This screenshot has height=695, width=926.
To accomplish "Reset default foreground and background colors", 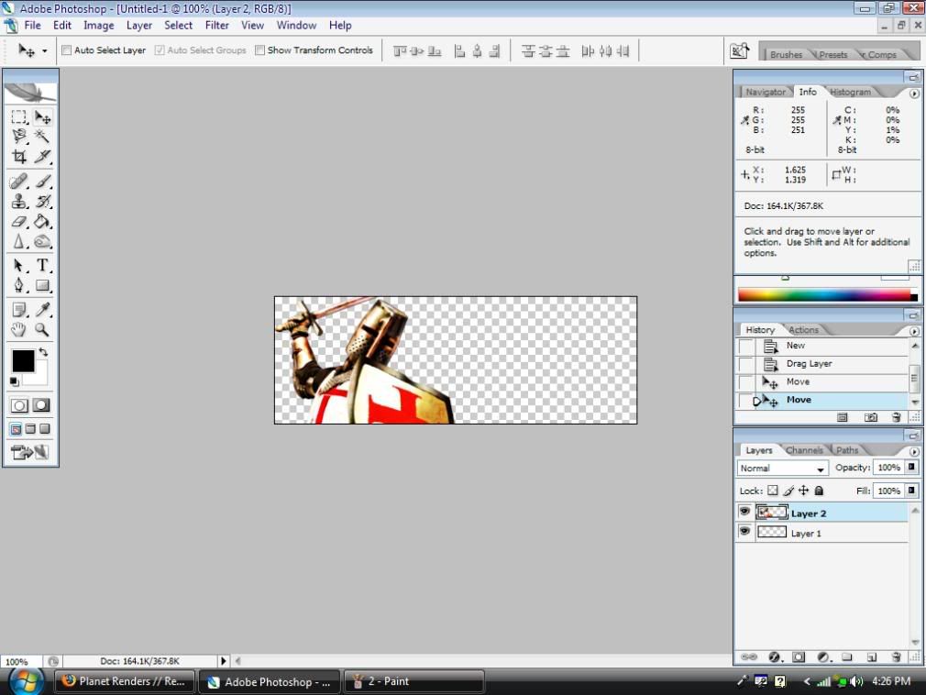I will pyautogui.click(x=14, y=382).
